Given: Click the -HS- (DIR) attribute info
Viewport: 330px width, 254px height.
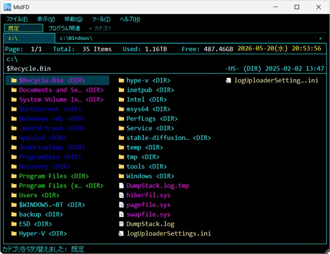Looking at the screenshot, I should point(243,68).
